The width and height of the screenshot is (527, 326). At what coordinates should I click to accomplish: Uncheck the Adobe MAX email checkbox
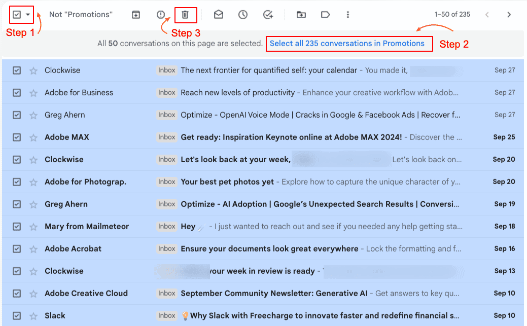pos(16,137)
